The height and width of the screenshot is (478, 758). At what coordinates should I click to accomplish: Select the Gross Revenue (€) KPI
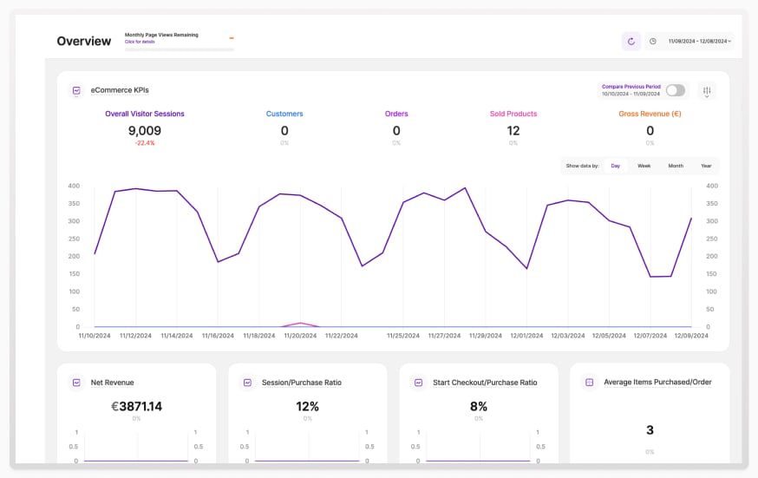tap(650, 114)
